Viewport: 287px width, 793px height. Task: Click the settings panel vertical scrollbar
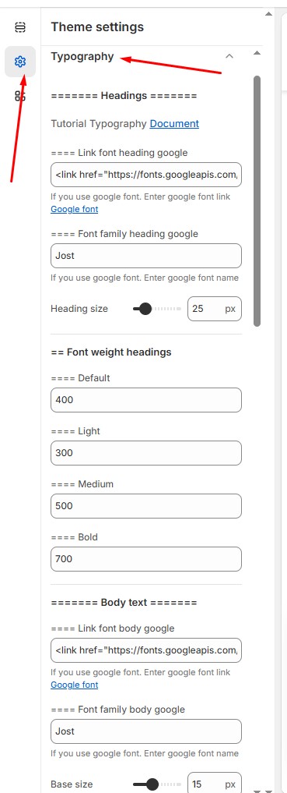click(x=257, y=200)
